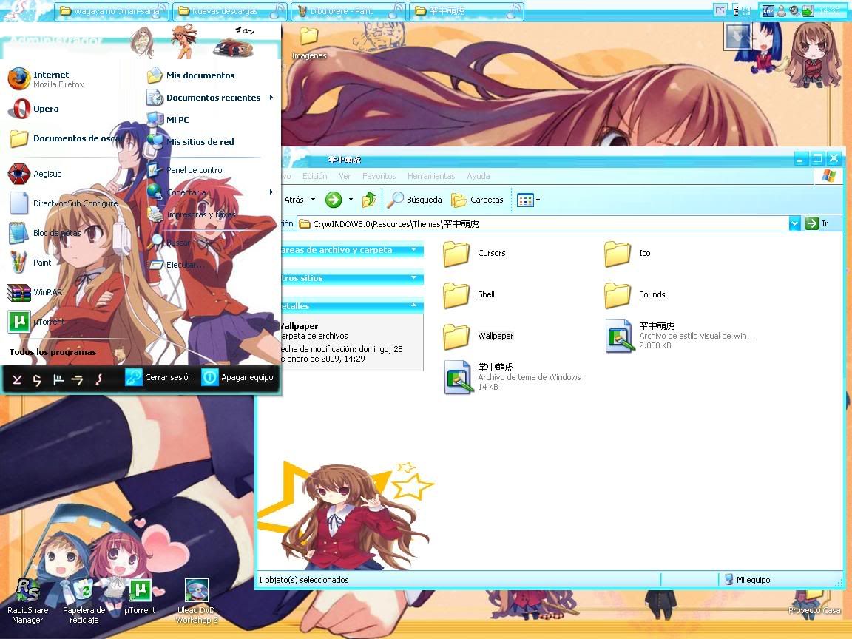This screenshot has width=852, height=639.
Task: Switch to Nuevas descargas taskbar window
Action: click(x=231, y=11)
